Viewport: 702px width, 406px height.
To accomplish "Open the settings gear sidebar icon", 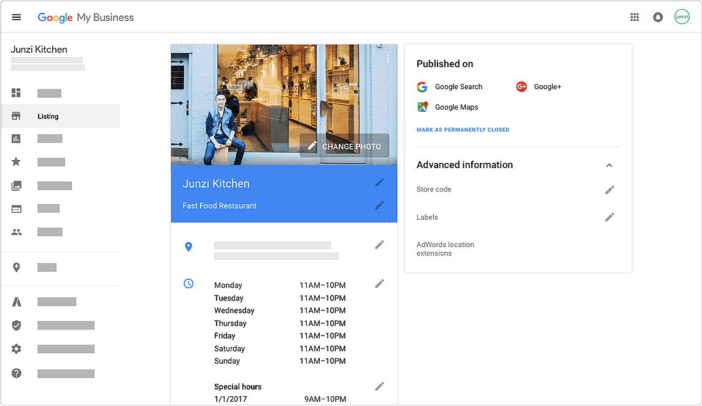I will pos(17,349).
